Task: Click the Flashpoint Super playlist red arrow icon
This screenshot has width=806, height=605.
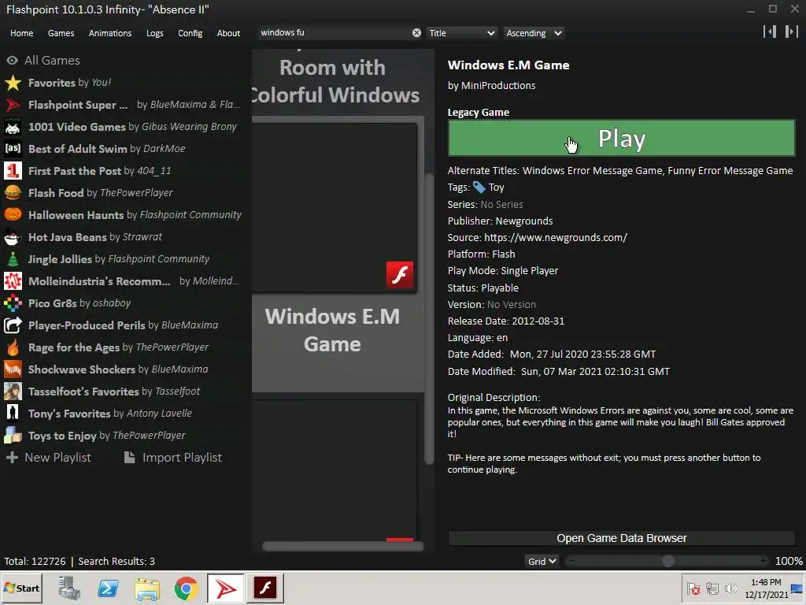Action: (x=13, y=105)
